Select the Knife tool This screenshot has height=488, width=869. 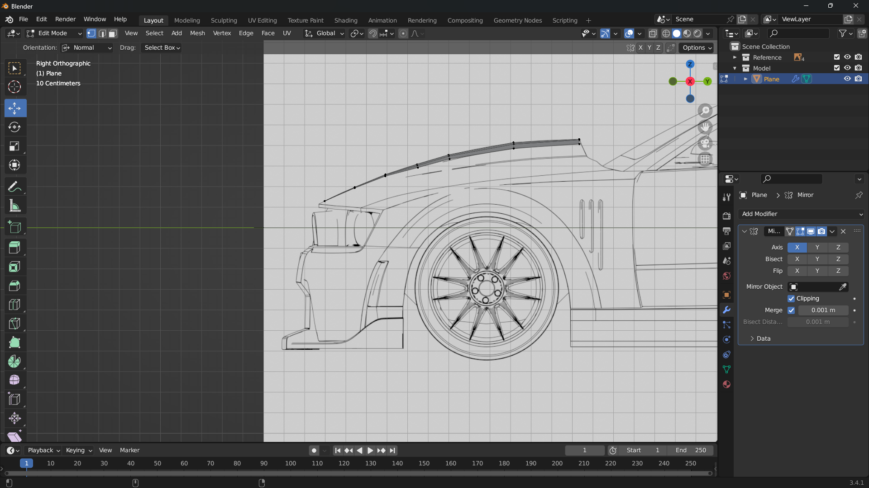(14, 324)
